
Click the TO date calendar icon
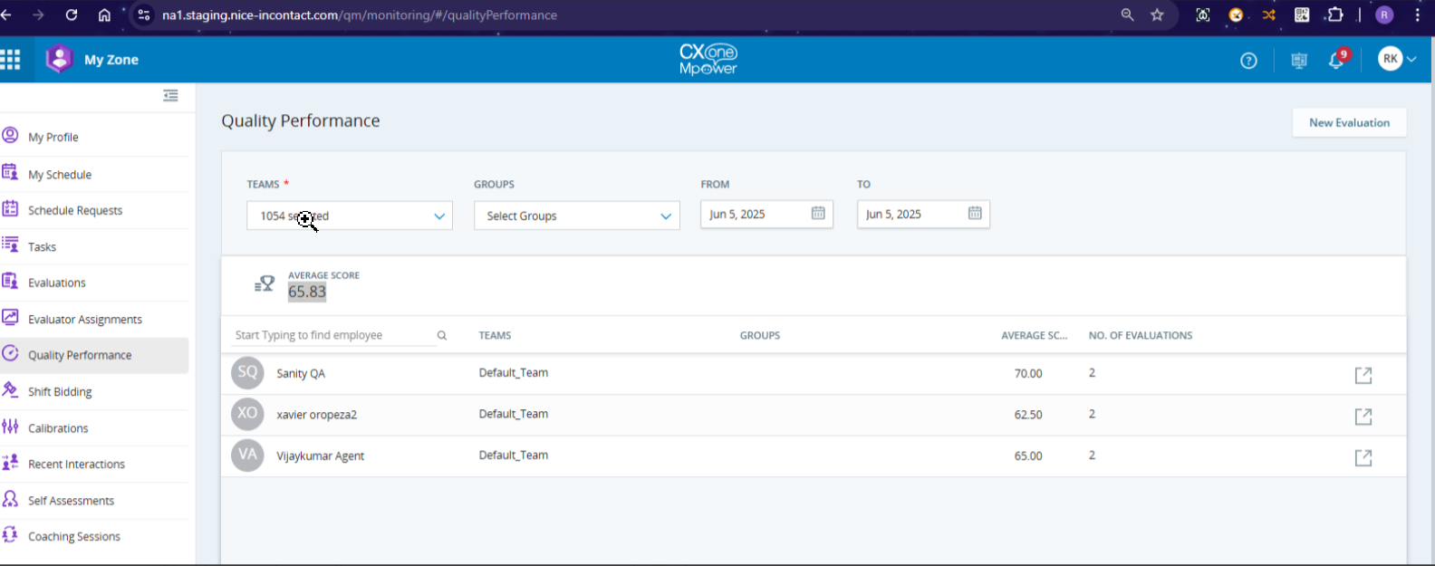(975, 214)
